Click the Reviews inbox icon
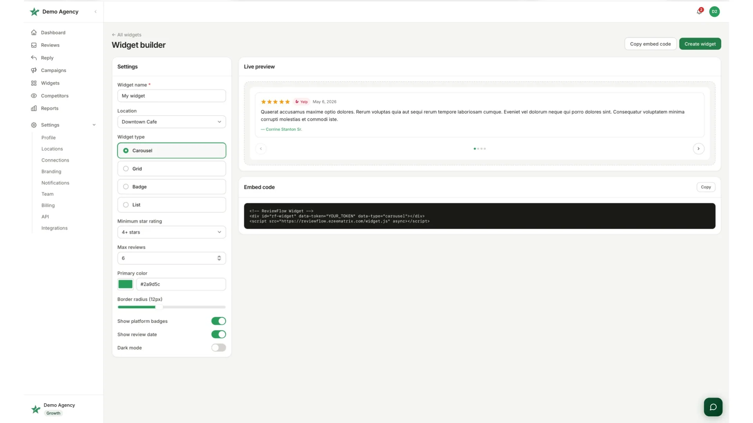Image resolution: width=753 pixels, height=423 pixels. click(34, 45)
